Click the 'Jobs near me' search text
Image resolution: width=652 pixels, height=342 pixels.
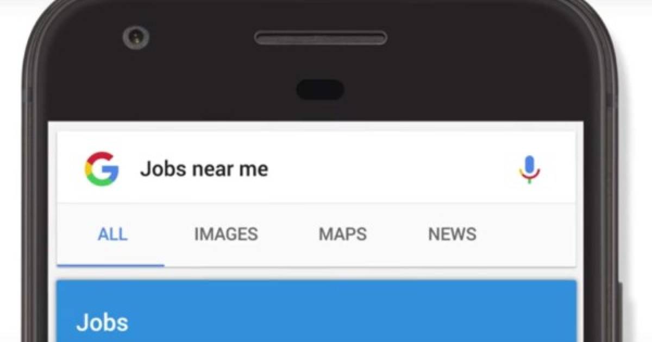204,169
